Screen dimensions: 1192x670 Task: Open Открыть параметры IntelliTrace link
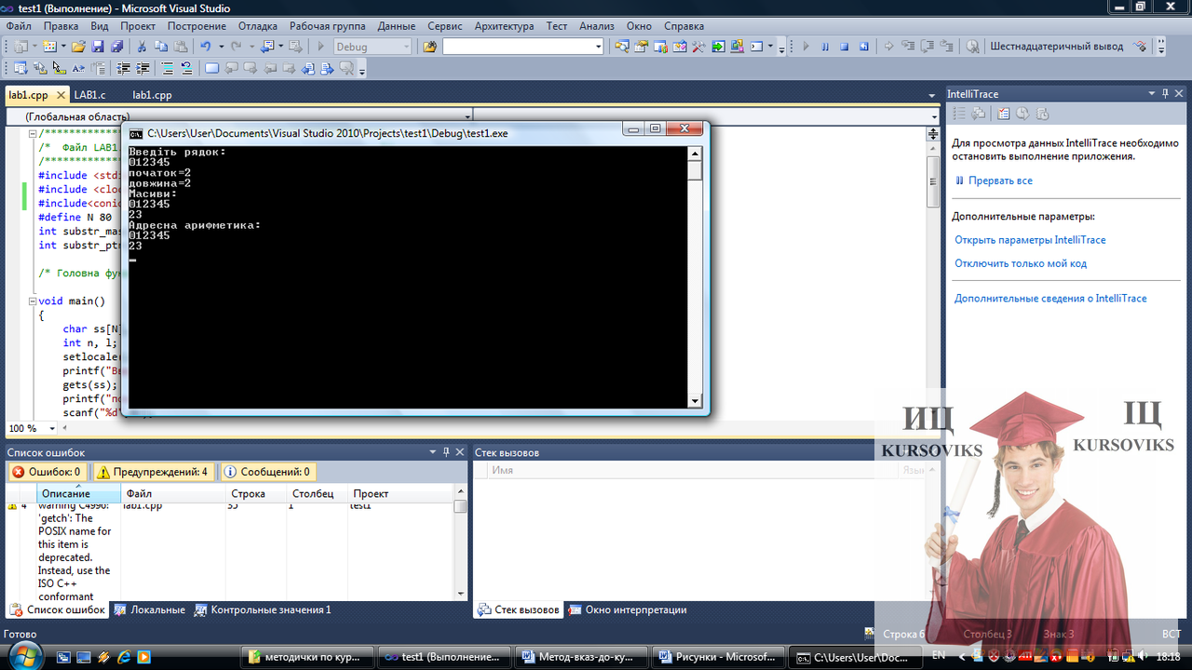pyautogui.click(x=1030, y=239)
